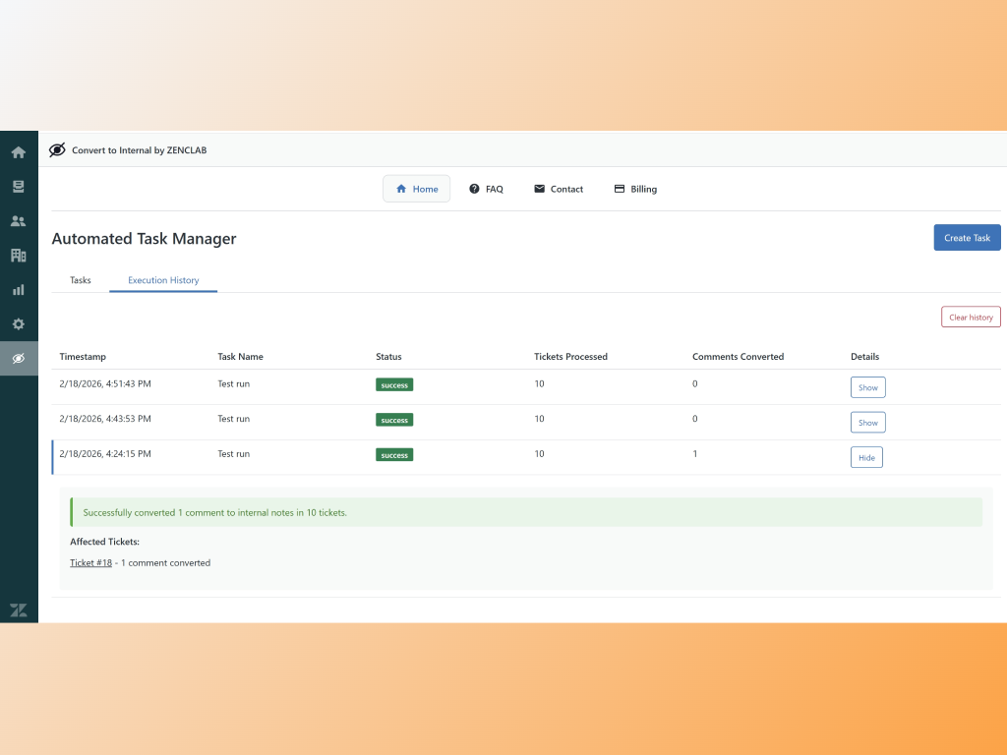Click the Clear history button
Viewport: 1007px width, 755px height.
tap(971, 317)
